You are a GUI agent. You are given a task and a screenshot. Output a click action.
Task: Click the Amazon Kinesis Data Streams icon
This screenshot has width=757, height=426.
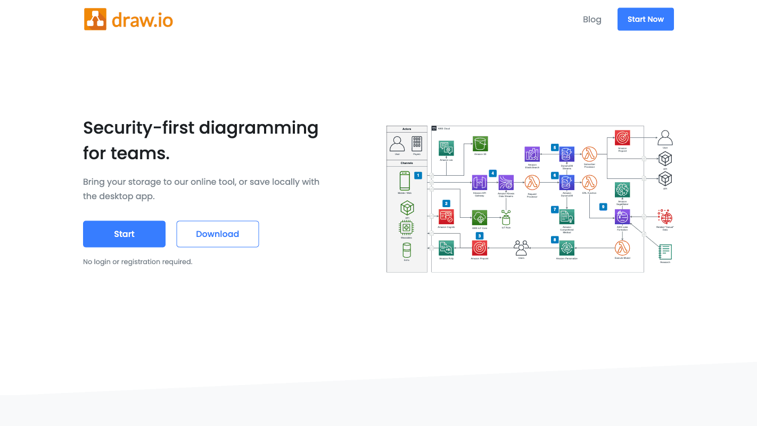point(506,183)
